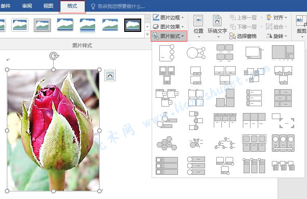The image size is (307, 199).
Task: Open the 图片版式 dropdown
Action: click(x=169, y=36)
